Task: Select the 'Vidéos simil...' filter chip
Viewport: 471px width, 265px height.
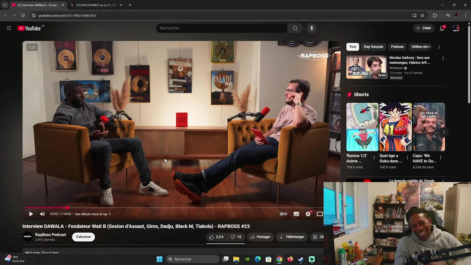Action: click(x=421, y=47)
